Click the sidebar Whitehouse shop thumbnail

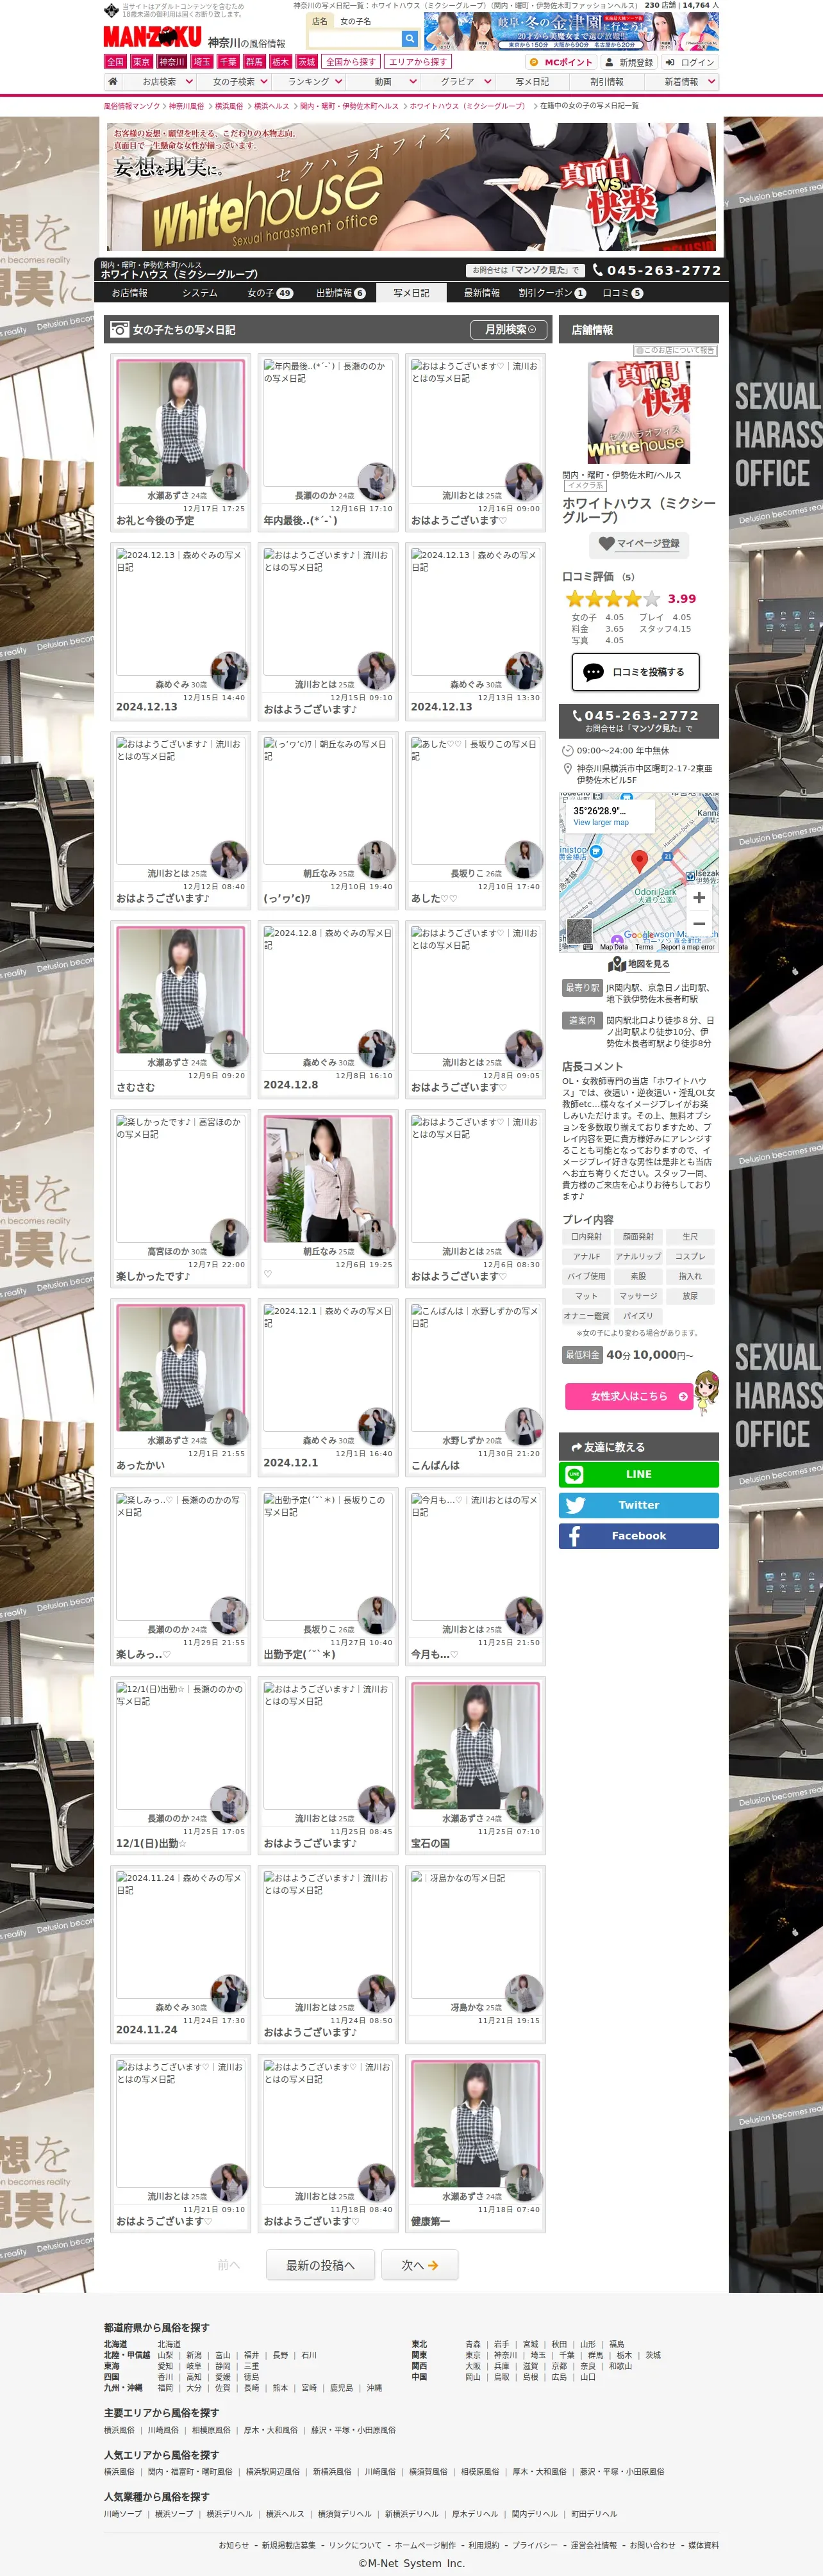click(x=638, y=413)
